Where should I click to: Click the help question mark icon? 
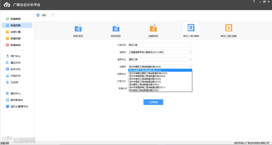[x=254, y=2]
